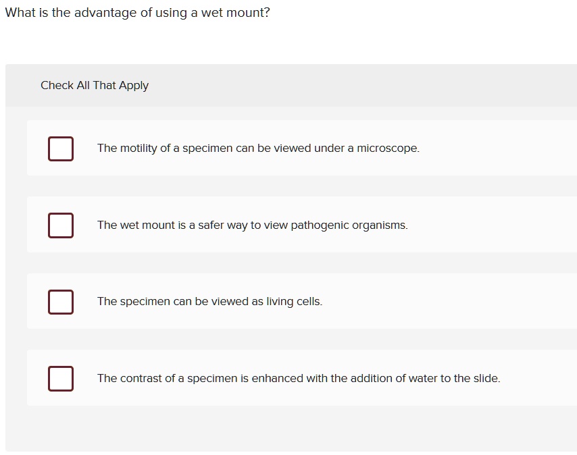This screenshot has height=455, width=577.
Task: Check the motility of a specimen checkbox
Action: point(61,149)
